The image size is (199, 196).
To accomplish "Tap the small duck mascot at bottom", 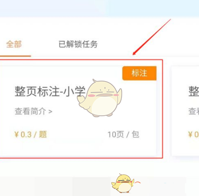I will point(123,183).
